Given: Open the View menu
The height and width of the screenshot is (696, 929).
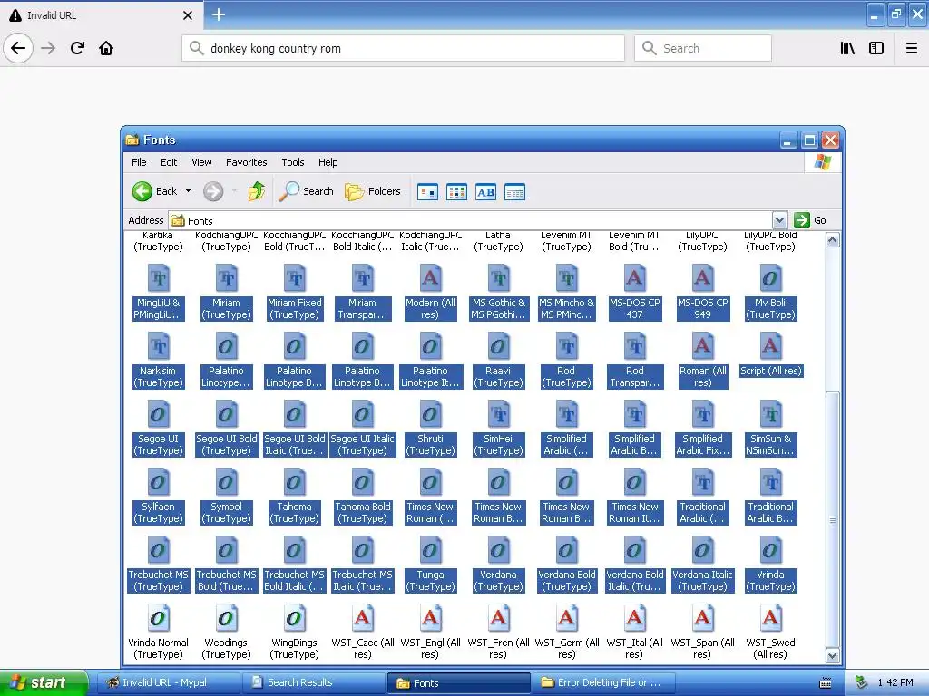Looking at the screenshot, I should [201, 162].
